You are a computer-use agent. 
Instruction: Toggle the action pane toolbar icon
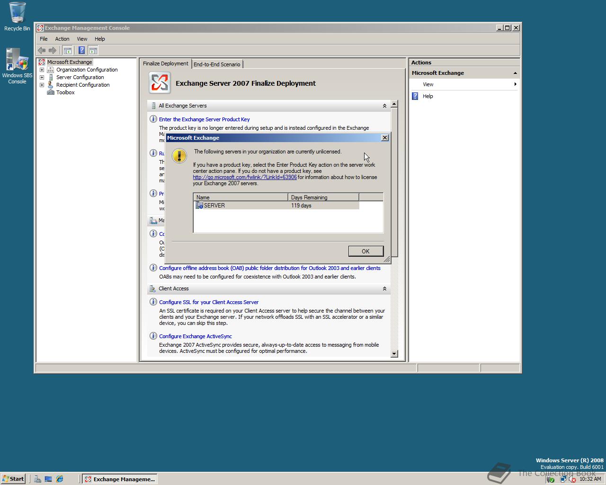click(93, 50)
